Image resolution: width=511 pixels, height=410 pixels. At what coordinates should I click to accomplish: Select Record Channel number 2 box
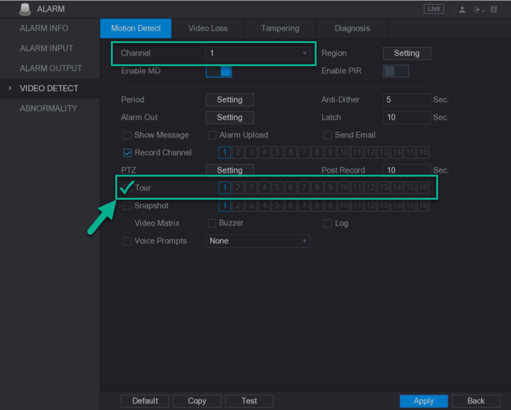[x=238, y=152]
